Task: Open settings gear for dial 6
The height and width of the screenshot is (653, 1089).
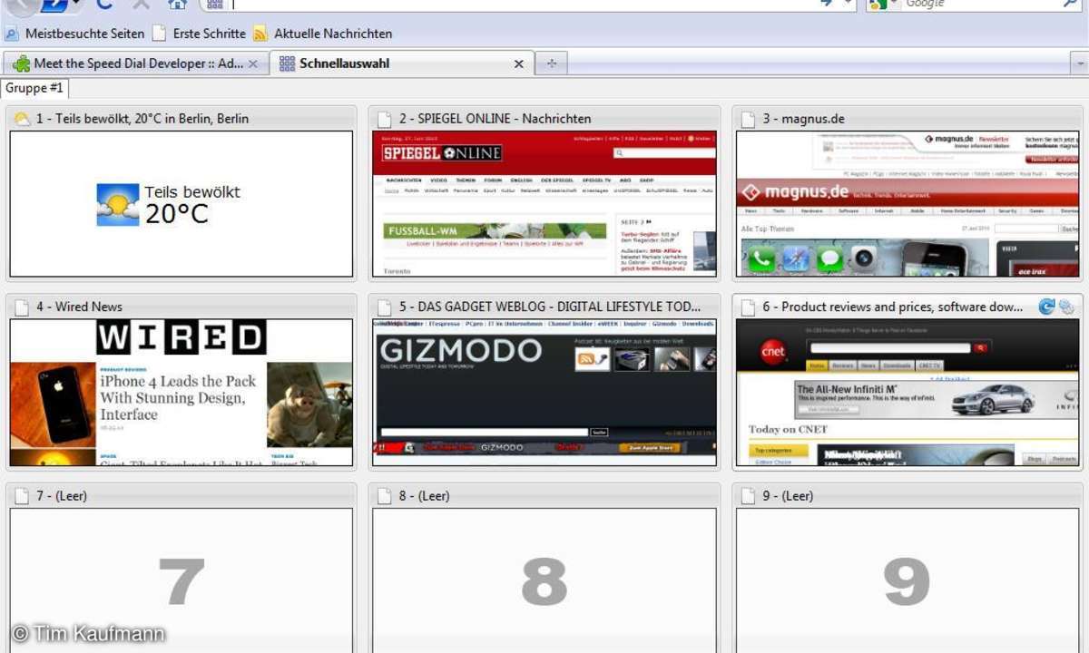Action: coord(1066,307)
